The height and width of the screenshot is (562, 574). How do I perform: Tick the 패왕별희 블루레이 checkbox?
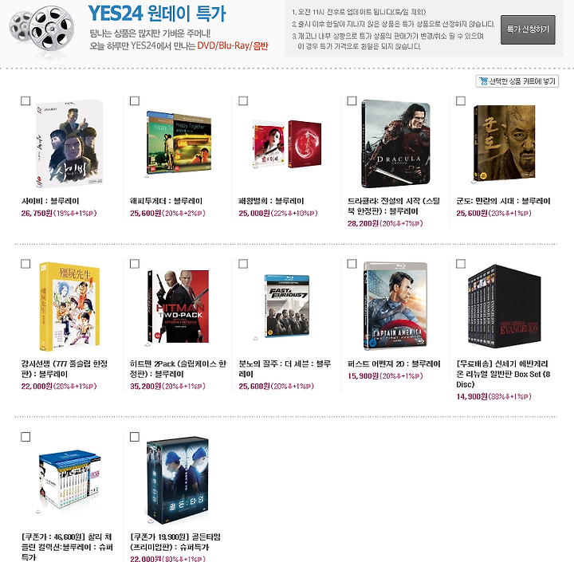click(x=243, y=100)
